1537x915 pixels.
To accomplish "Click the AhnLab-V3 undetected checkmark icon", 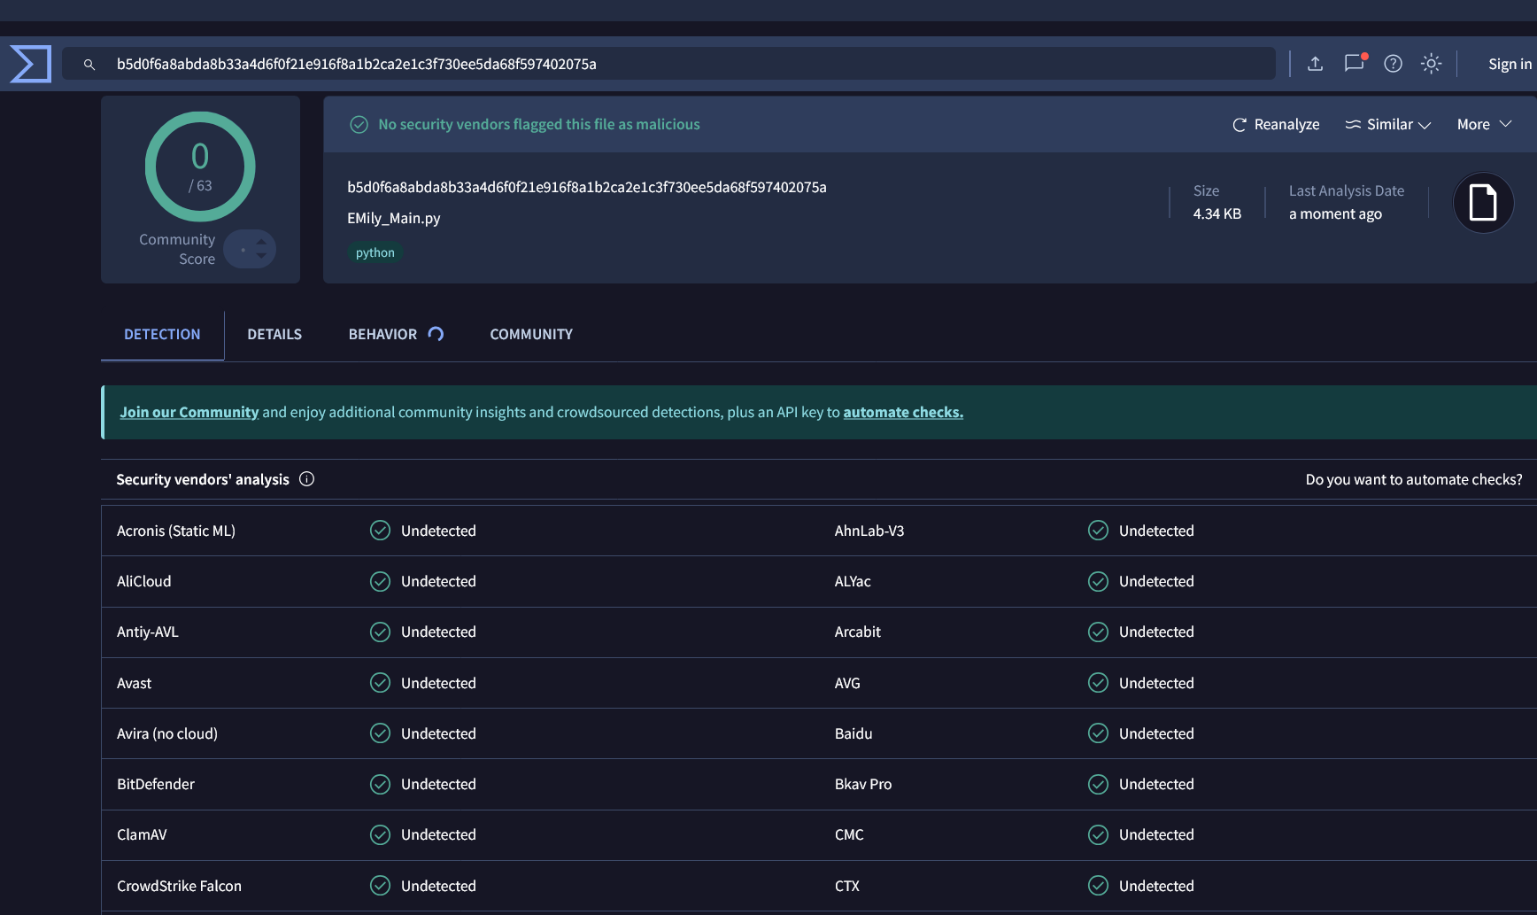I will point(1098,531).
